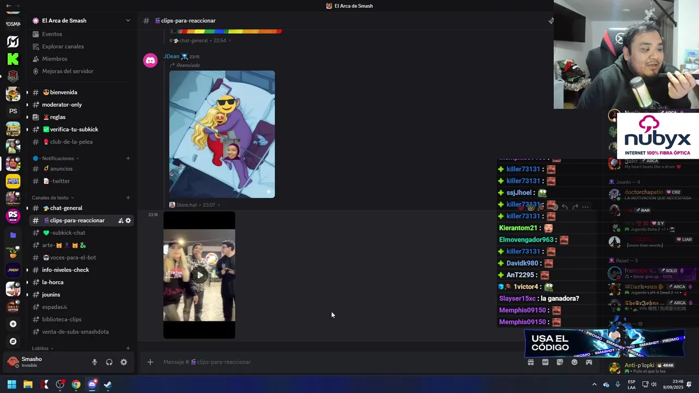Open Steam from taskbar

(108, 384)
